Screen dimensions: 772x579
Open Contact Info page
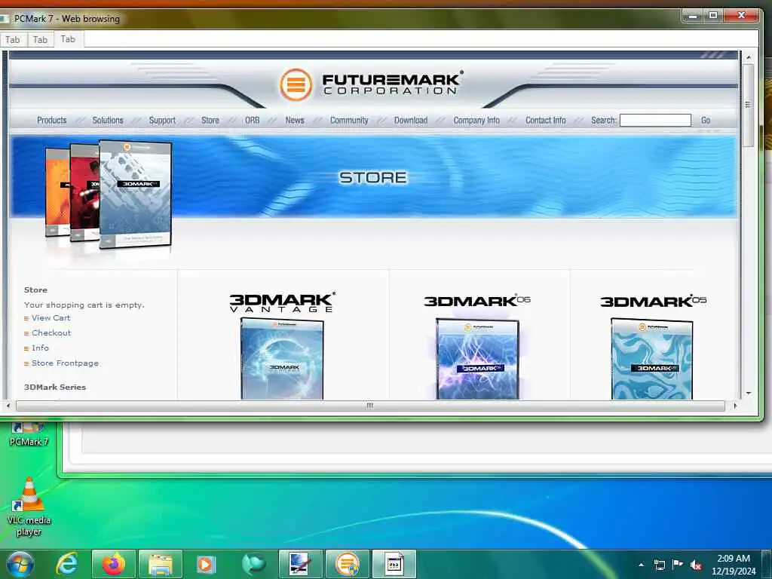point(546,120)
